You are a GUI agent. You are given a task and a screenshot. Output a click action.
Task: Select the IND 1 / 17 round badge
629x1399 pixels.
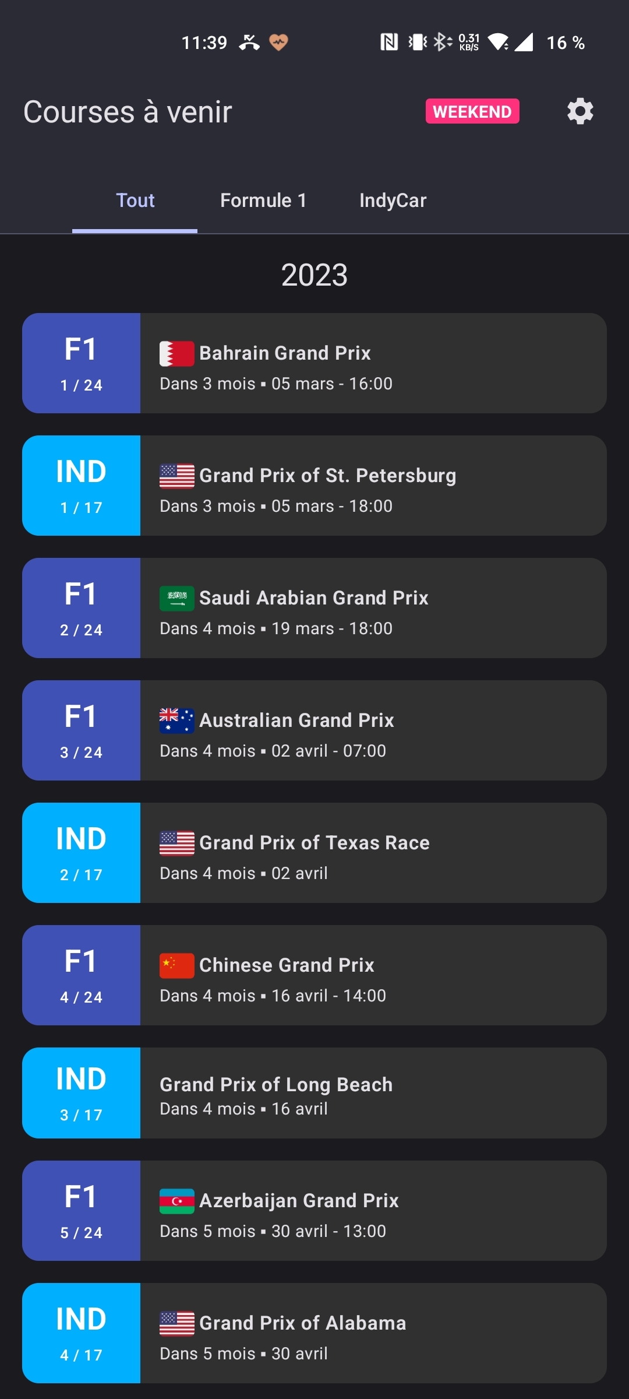pyautogui.click(x=82, y=486)
